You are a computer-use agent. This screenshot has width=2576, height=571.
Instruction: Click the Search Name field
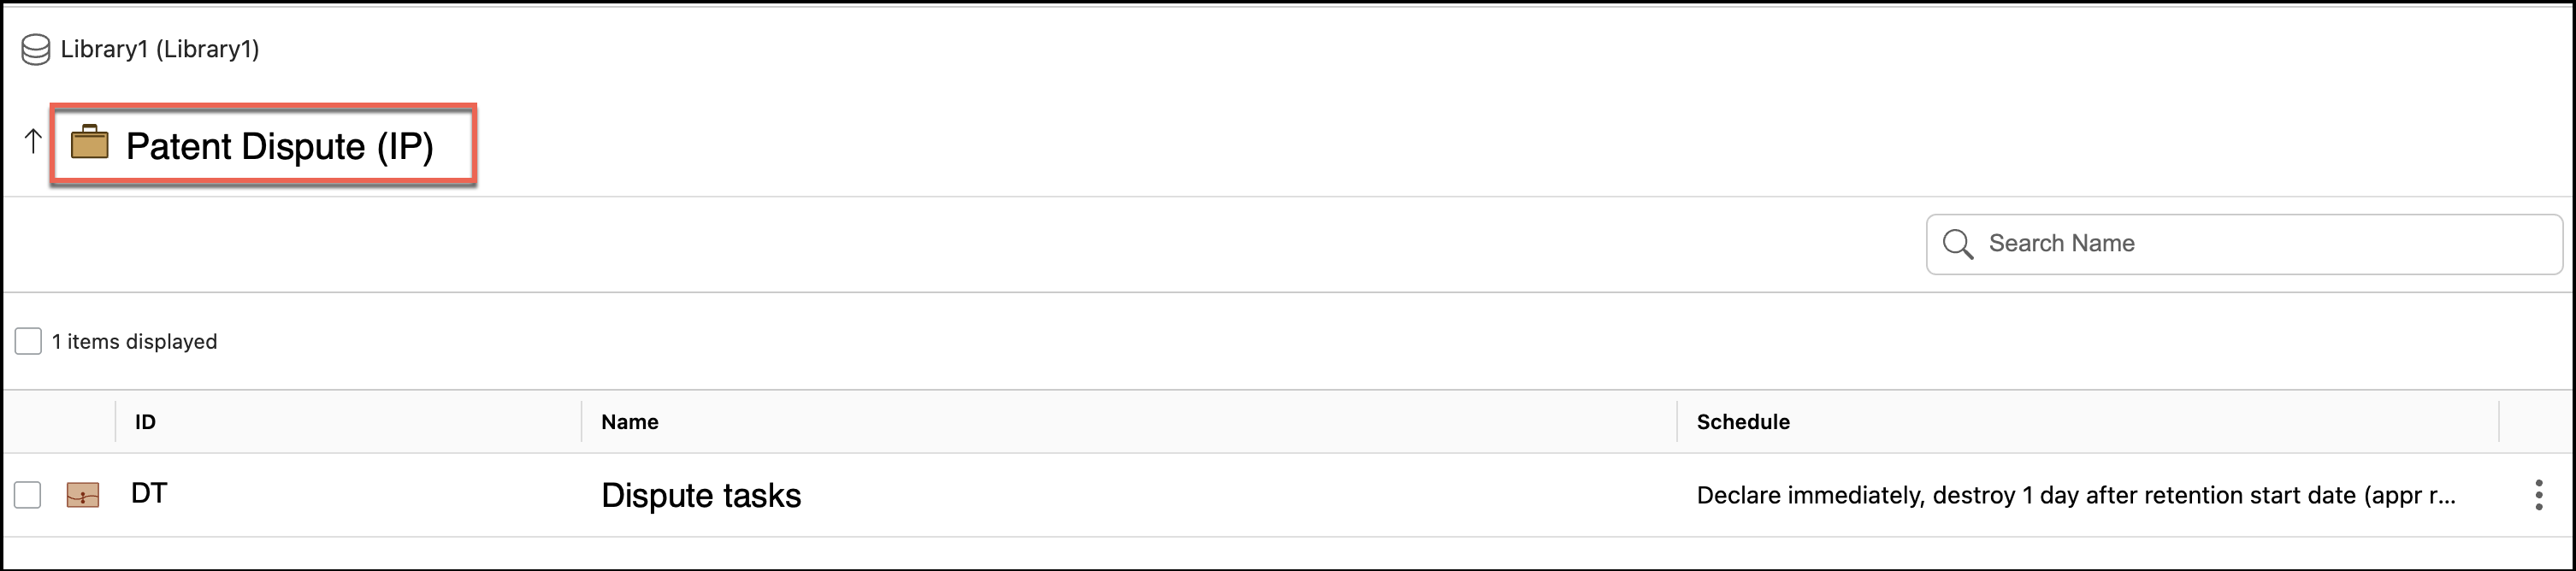click(2260, 244)
